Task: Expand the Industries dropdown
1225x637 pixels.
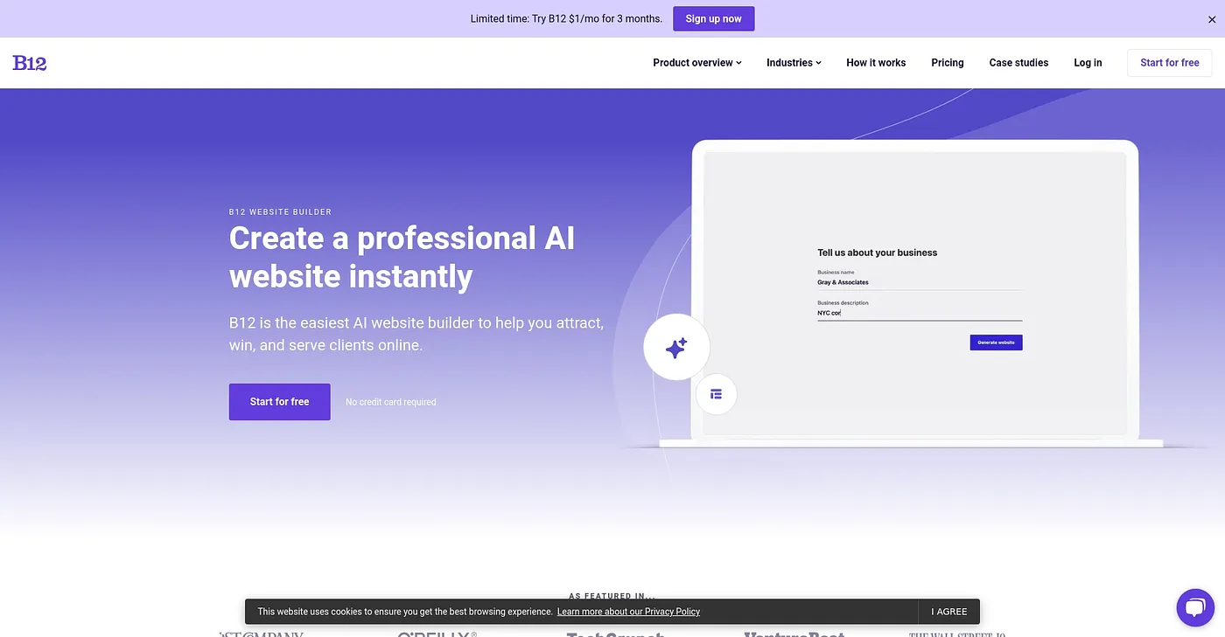Action: coord(794,63)
